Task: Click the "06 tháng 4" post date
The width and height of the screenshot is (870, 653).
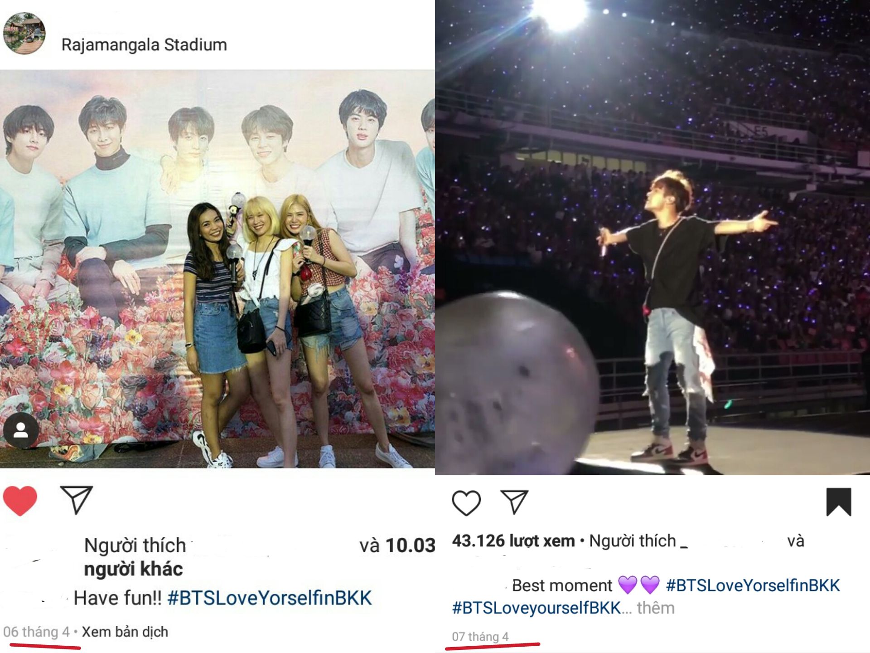Action: 36,632
